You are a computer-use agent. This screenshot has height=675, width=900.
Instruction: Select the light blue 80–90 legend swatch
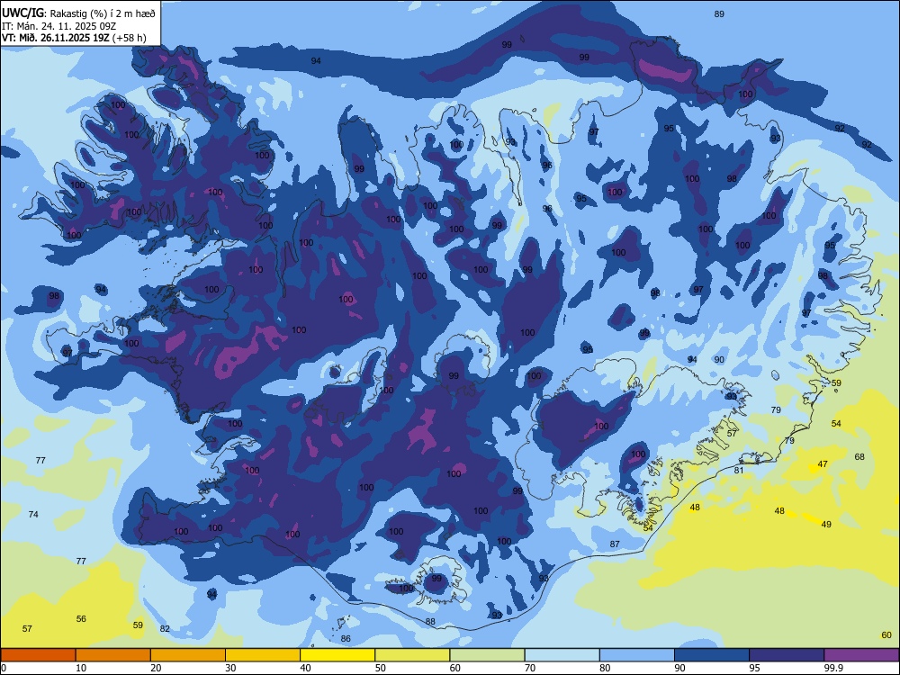(637, 655)
